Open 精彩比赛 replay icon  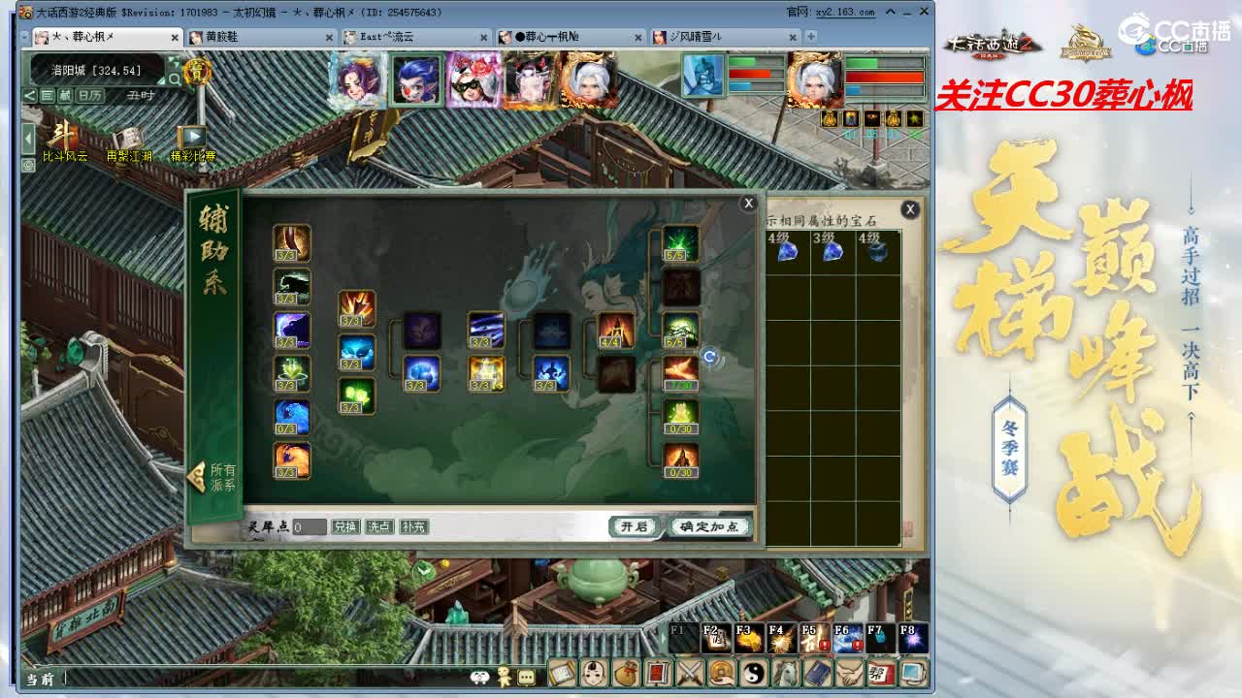[x=192, y=143]
